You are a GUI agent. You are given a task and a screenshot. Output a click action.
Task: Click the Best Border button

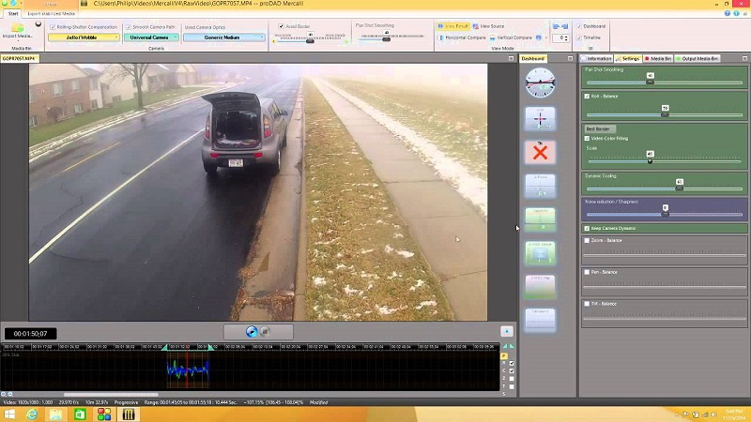[x=598, y=128]
